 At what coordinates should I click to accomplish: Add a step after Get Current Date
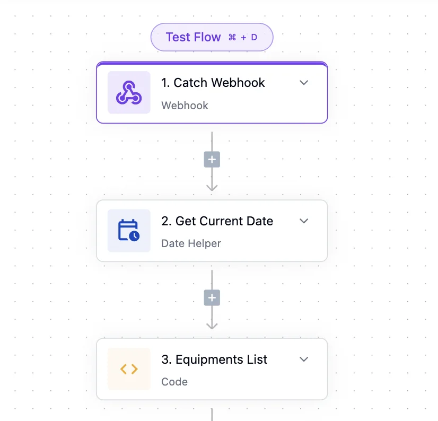click(x=212, y=298)
